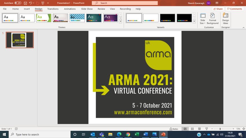Open Design Ideas

click(x=225, y=18)
